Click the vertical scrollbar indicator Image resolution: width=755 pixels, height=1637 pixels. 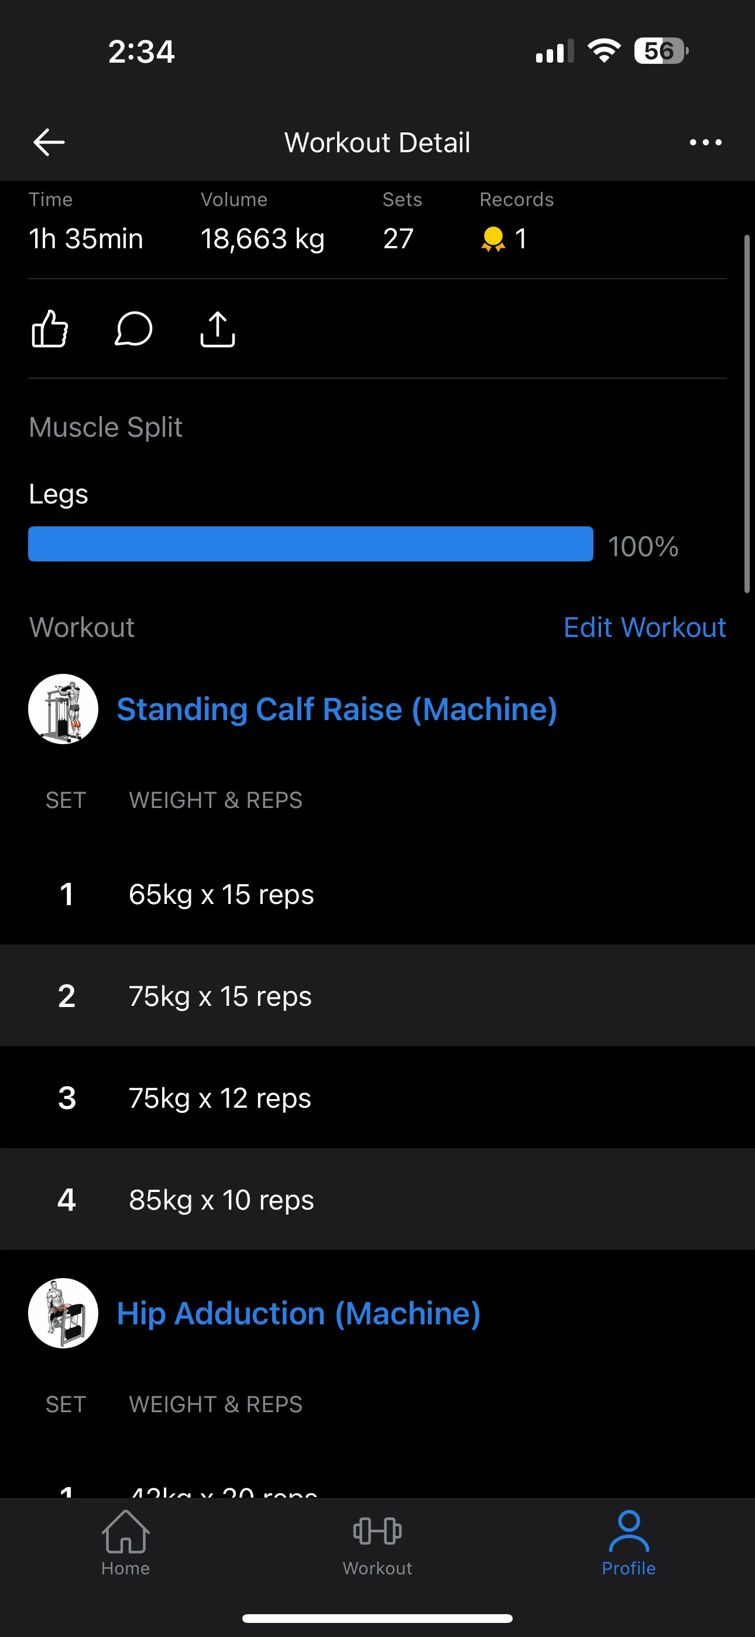point(747,414)
